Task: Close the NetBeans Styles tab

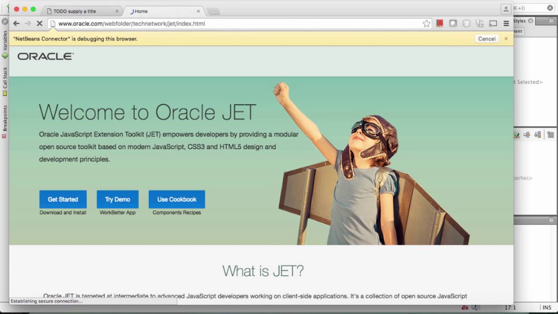Action: 531,20
